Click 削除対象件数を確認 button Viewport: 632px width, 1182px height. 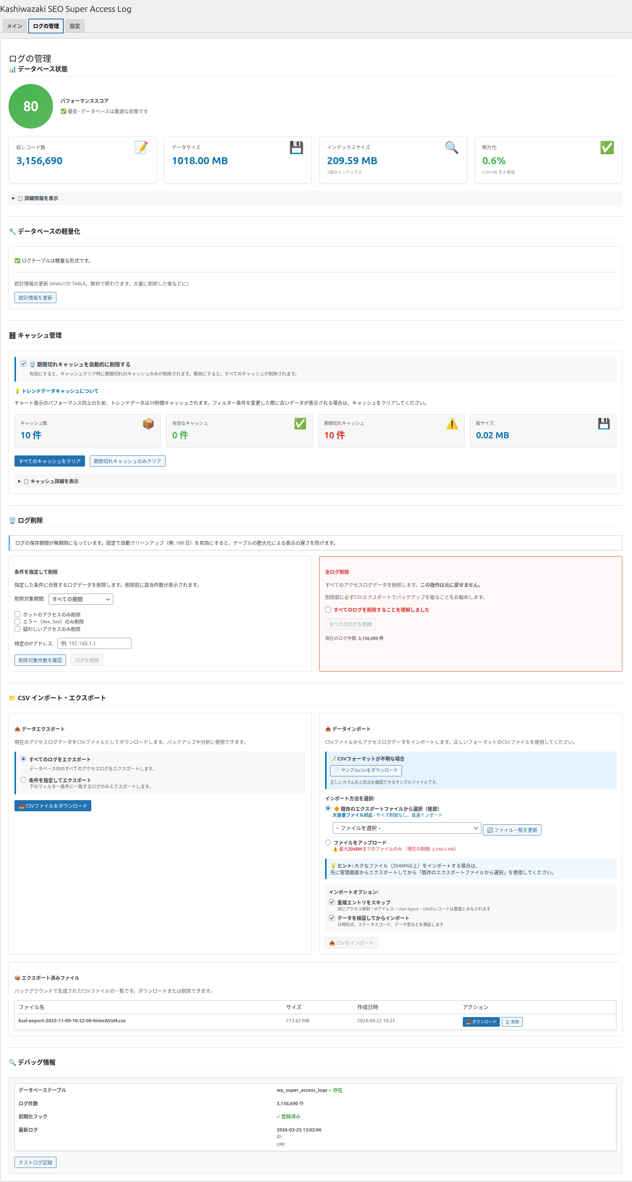pyautogui.click(x=40, y=660)
